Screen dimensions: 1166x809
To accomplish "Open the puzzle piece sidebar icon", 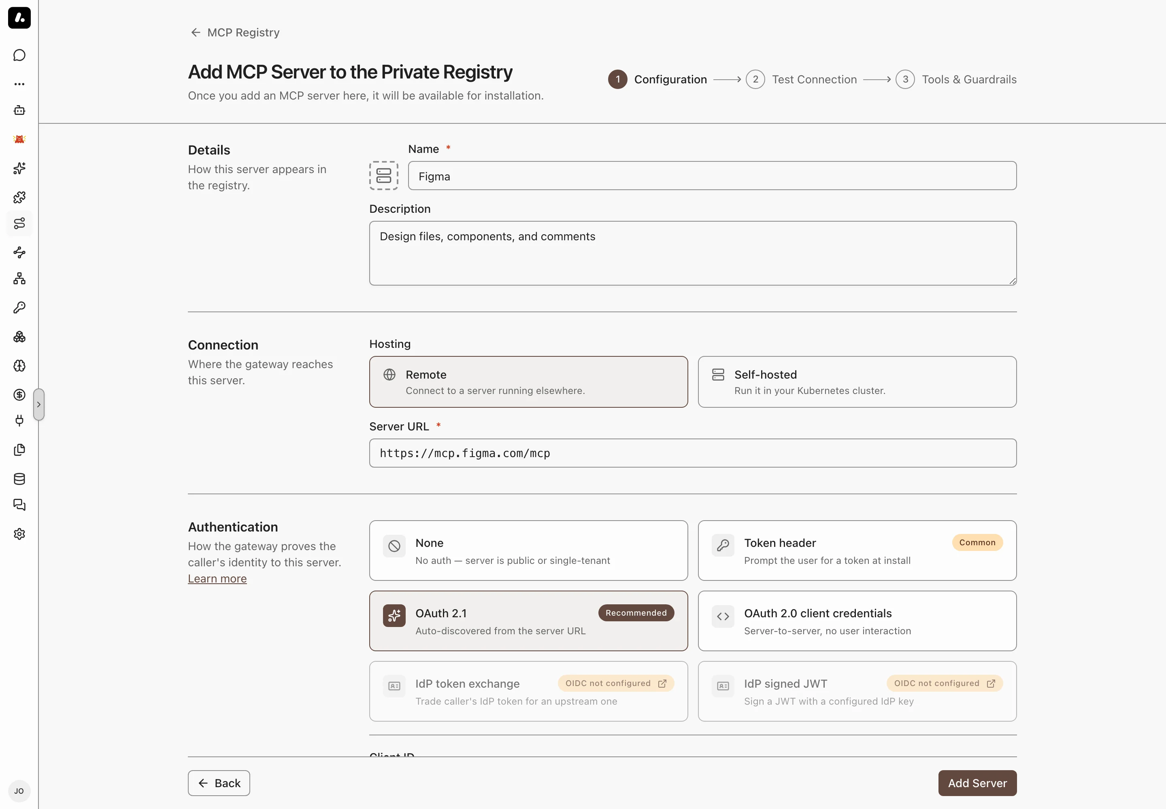I will click(x=19, y=197).
